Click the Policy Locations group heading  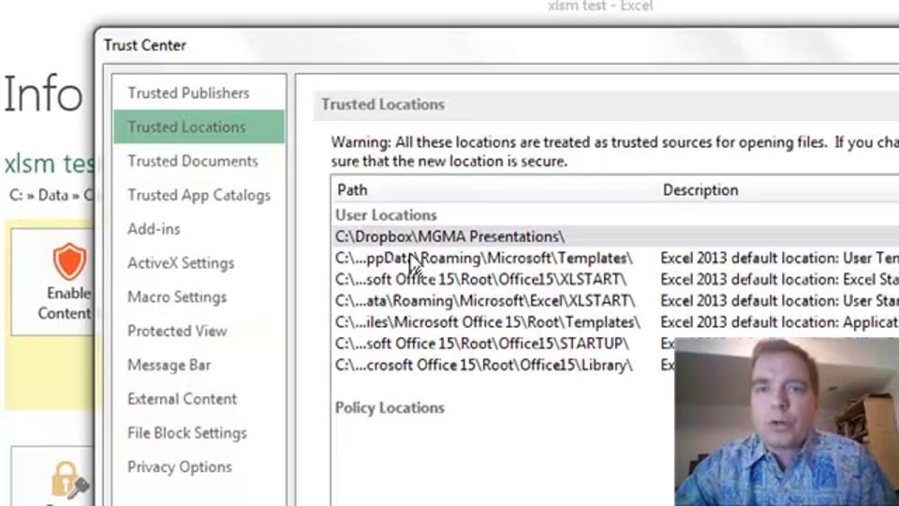[390, 408]
